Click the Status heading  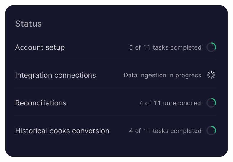pos(28,24)
